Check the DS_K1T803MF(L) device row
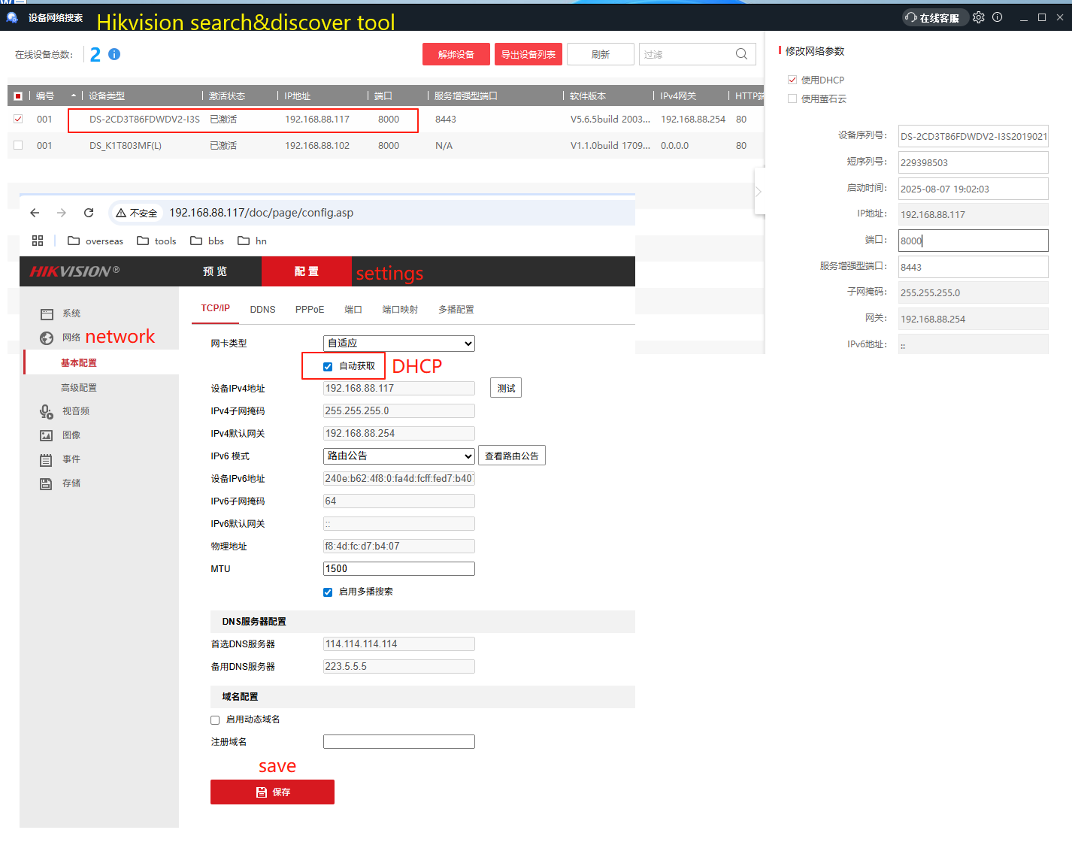The image size is (1072, 845). click(18, 145)
